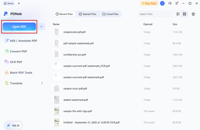
Task: Click the 114.5 KB size value
Action: click(x=177, y=32)
